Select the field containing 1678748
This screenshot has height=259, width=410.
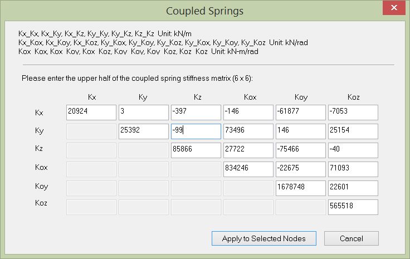(x=301, y=188)
